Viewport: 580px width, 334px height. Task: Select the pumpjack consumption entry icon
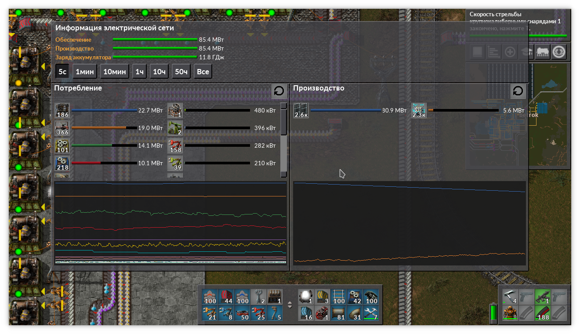[x=175, y=128]
